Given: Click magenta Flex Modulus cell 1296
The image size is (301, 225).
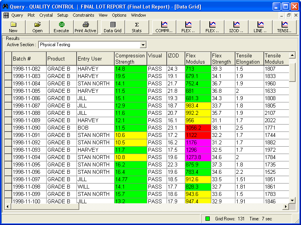Looking at the screenshot, I should (198, 150).
